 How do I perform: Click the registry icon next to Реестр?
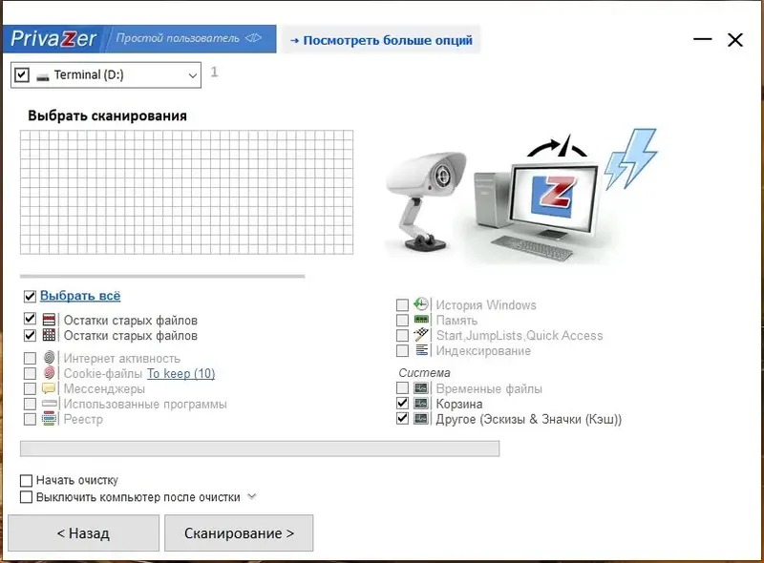tap(50, 418)
